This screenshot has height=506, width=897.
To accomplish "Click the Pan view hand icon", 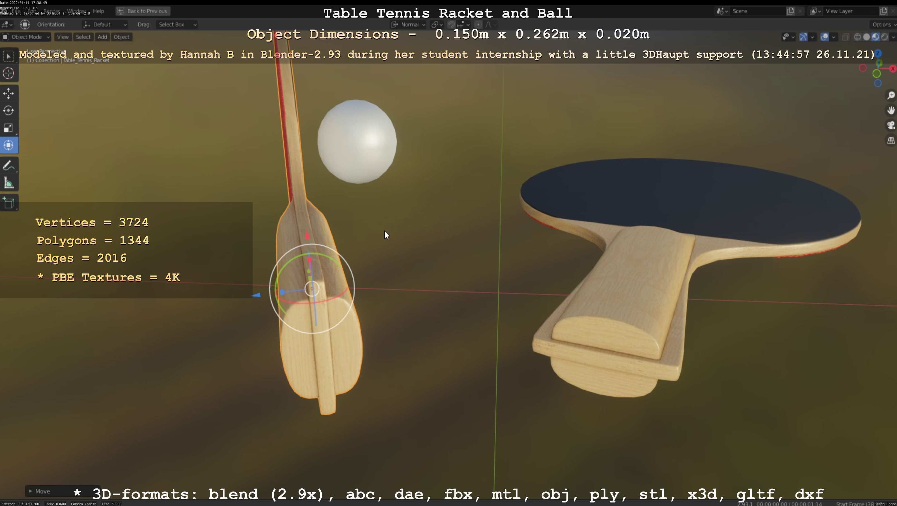I will [891, 110].
